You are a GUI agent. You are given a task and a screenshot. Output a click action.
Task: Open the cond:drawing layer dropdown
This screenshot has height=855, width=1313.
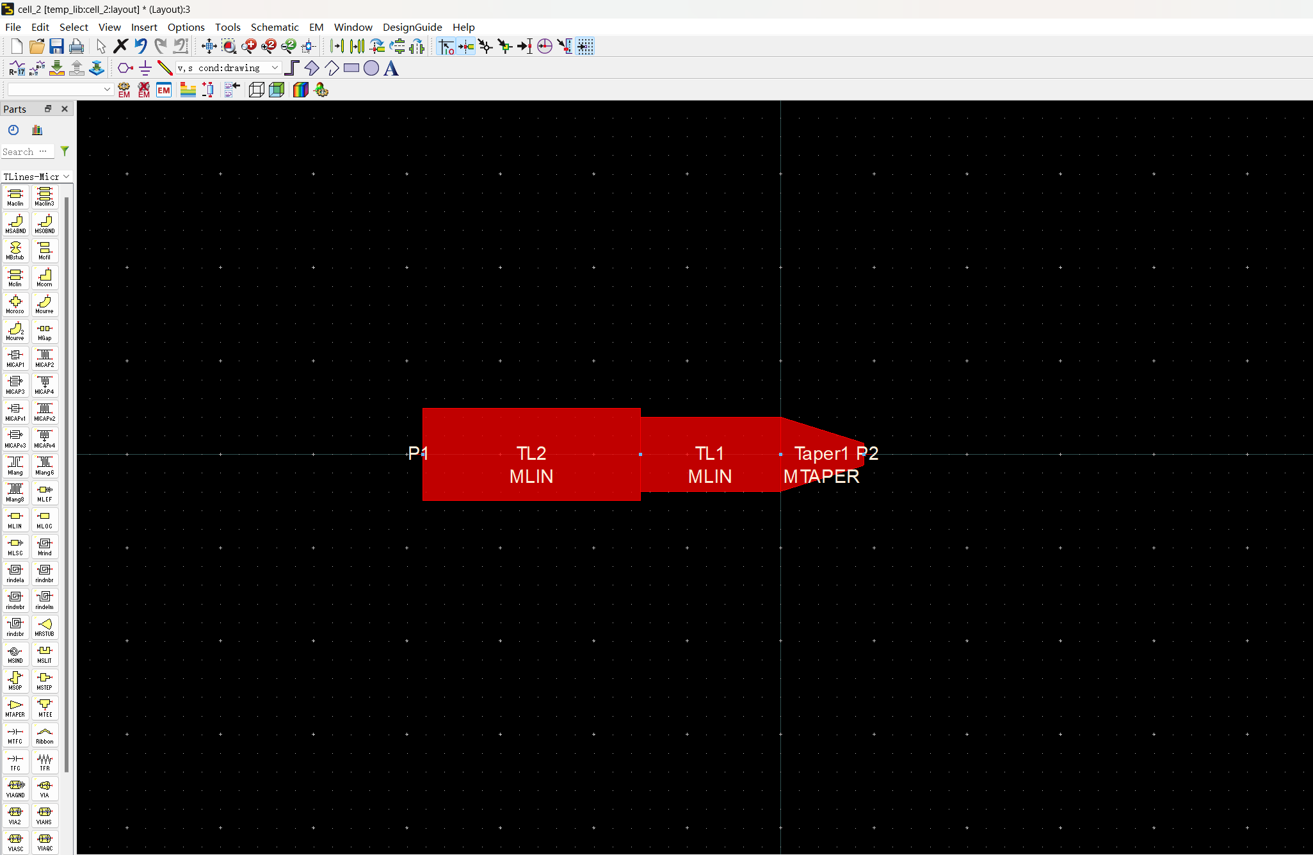coord(229,68)
